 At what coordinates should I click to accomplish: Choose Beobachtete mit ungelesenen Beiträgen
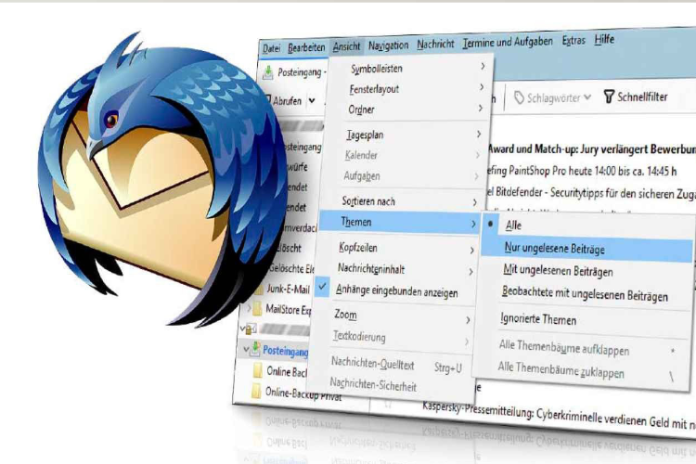[584, 294]
